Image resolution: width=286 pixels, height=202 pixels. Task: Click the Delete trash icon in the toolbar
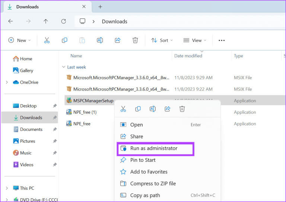coord(135,40)
